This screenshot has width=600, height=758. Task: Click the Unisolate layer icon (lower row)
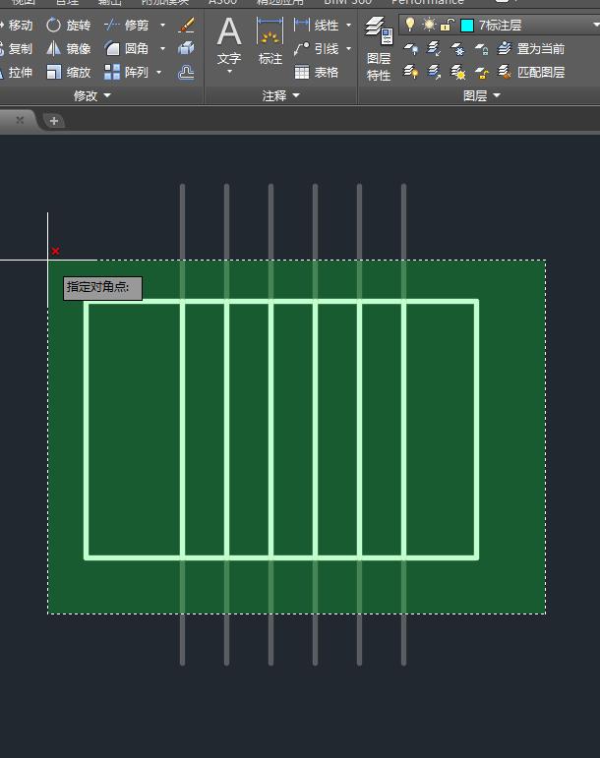[x=434, y=72]
